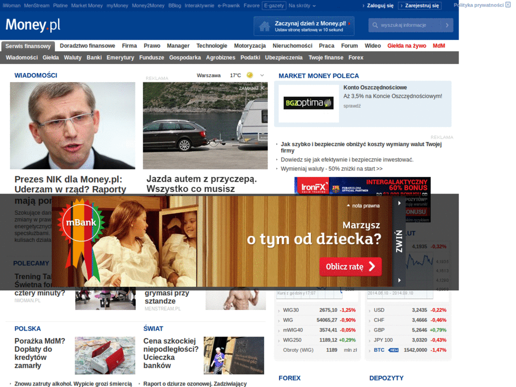Expand nota prawna in the mBank ad
Screen dimensions: 516x387
[363, 206]
